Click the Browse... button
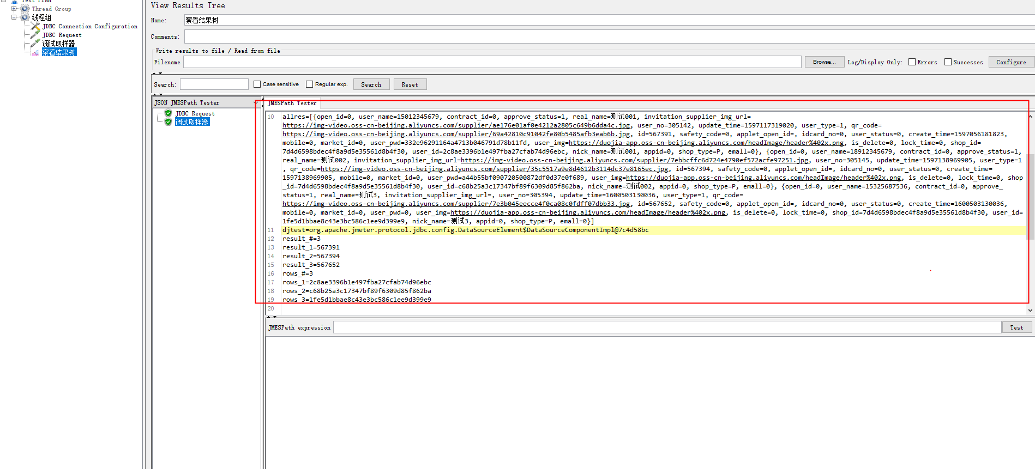The image size is (1035, 469). (825, 62)
